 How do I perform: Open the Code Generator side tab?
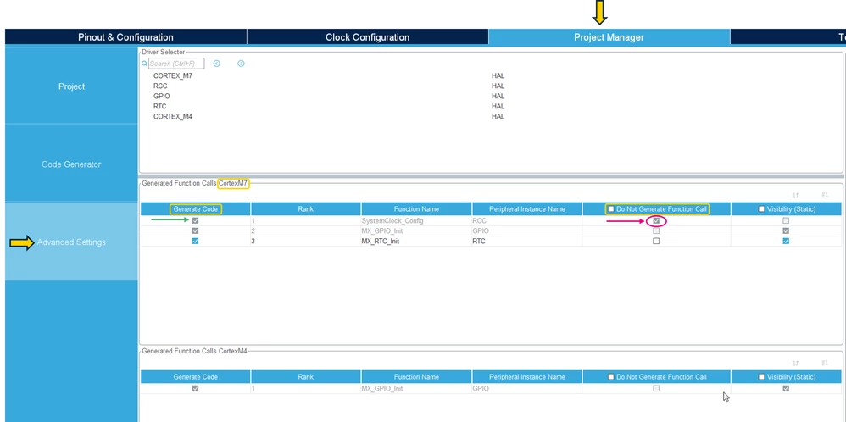coord(71,164)
